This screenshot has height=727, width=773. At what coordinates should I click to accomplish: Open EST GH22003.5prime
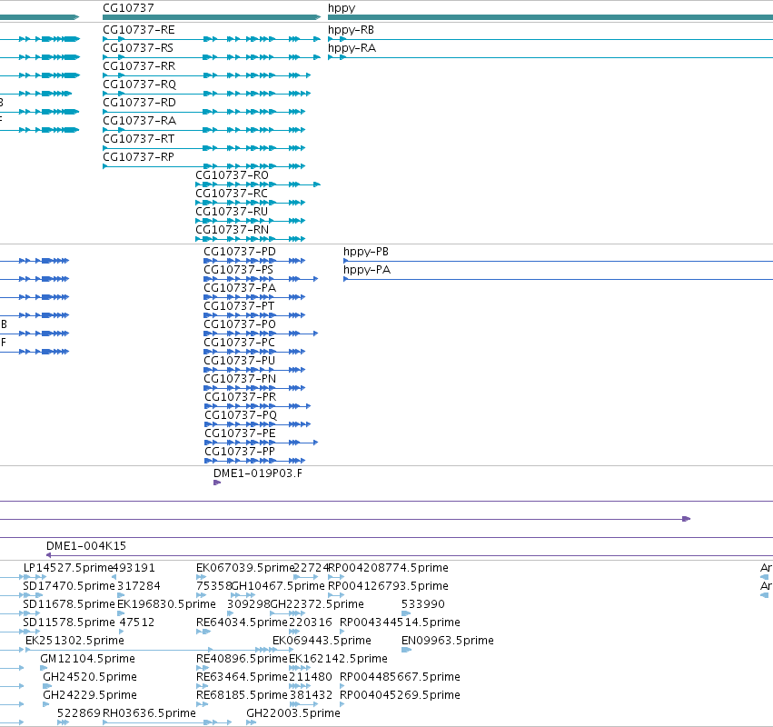293,713
